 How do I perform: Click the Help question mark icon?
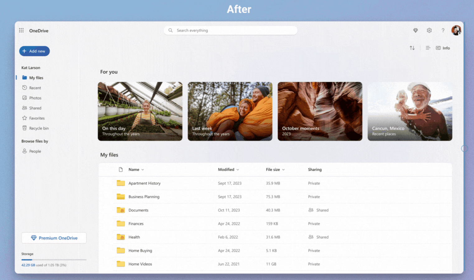tap(443, 30)
